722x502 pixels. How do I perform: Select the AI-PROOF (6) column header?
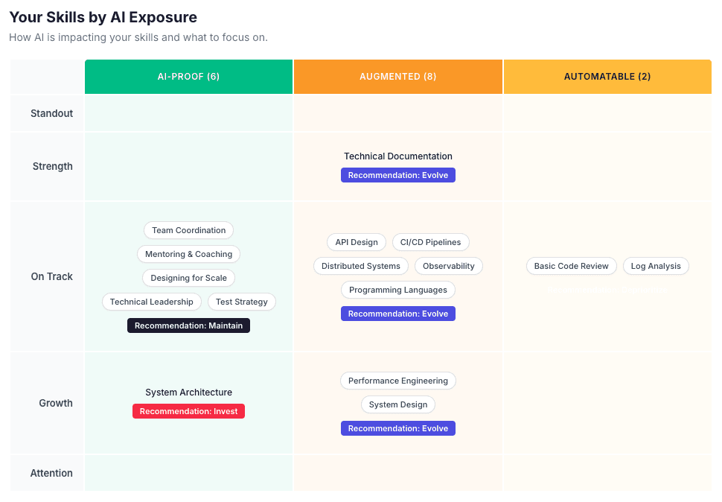[189, 77]
